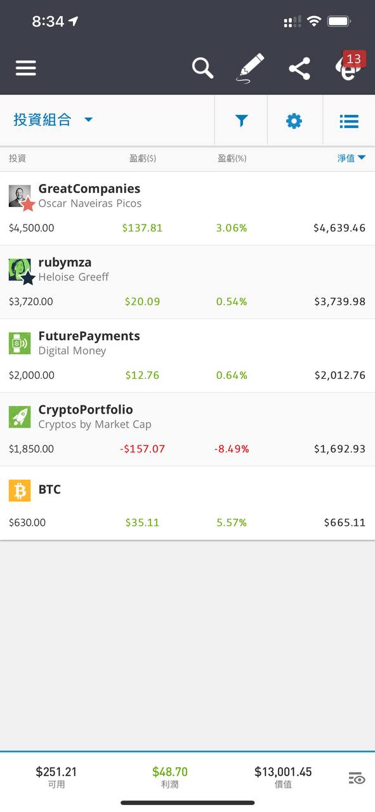Open rubymza Heloise Greeff row
The height and width of the screenshot is (812, 375).
click(x=187, y=282)
